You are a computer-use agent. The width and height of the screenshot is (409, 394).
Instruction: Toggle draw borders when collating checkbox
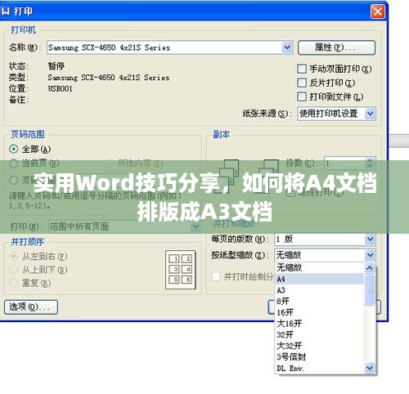pos(216,276)
